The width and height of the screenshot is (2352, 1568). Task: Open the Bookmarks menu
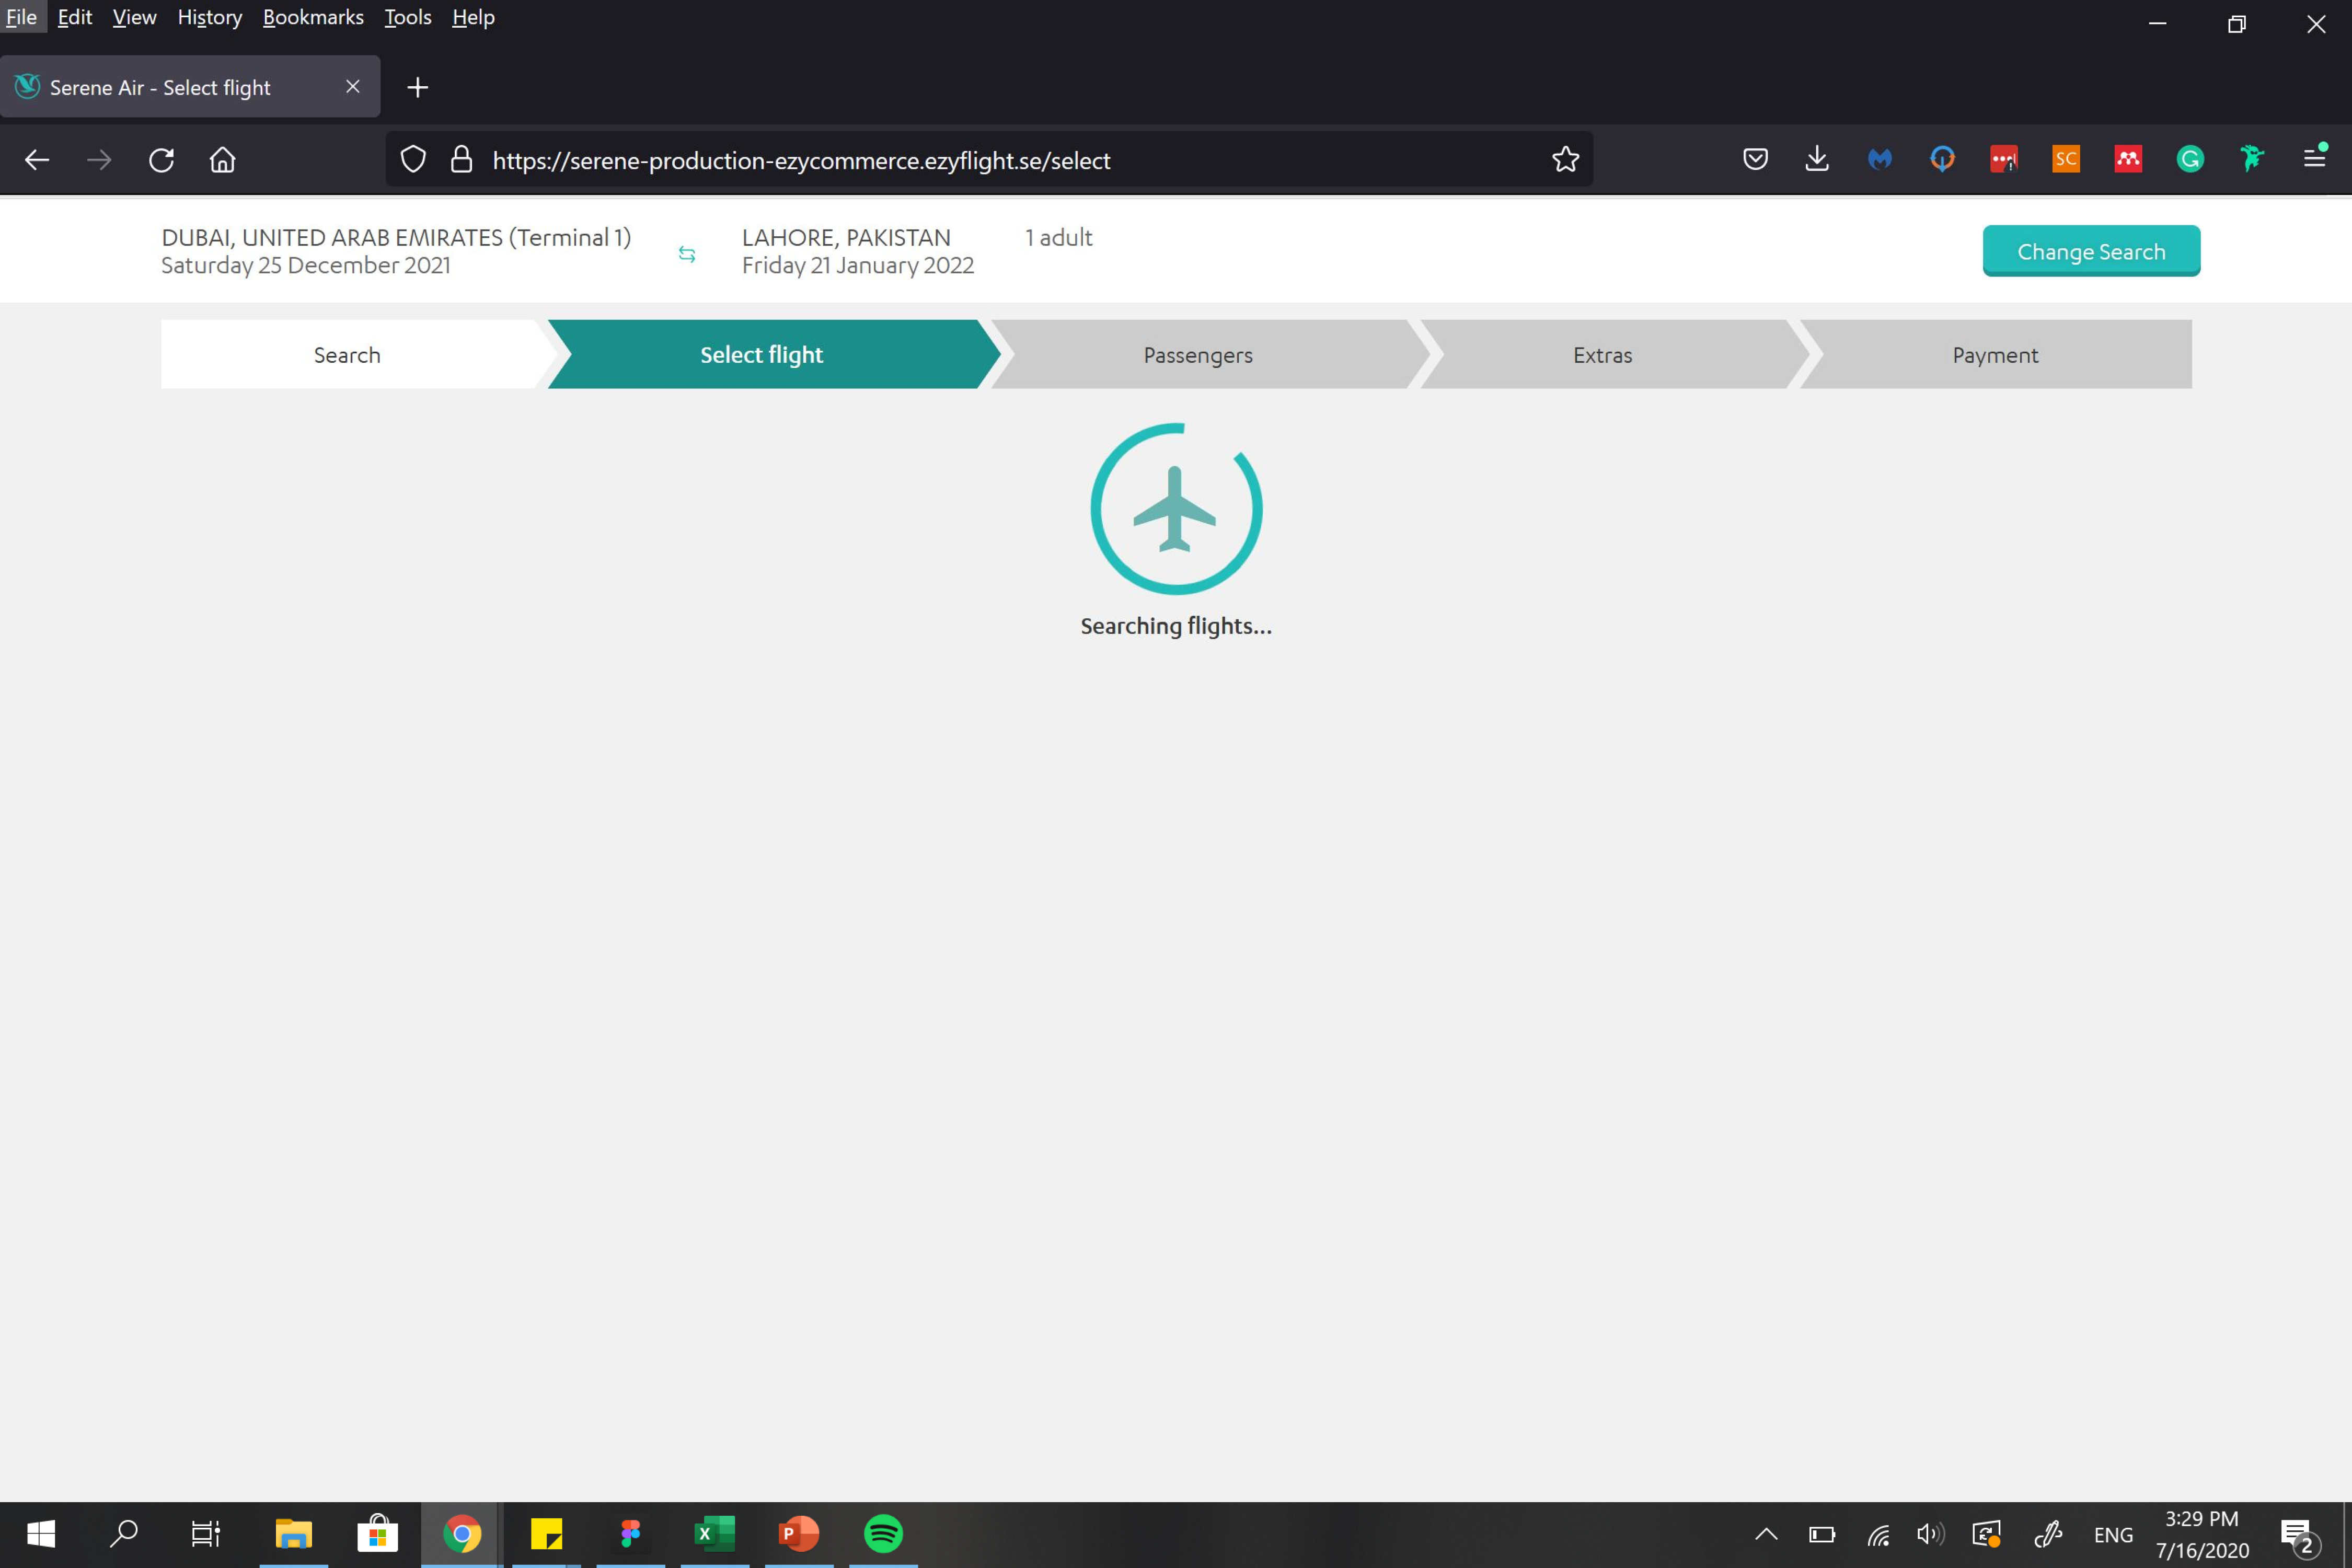[312, 16]
